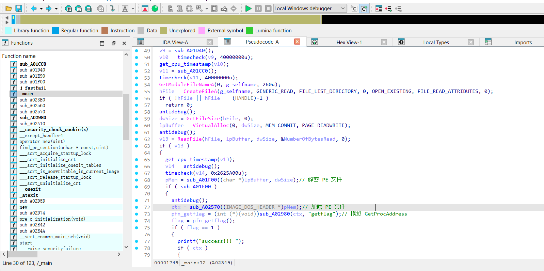Start the debugger with the green play button

click(x=249, y=9)
